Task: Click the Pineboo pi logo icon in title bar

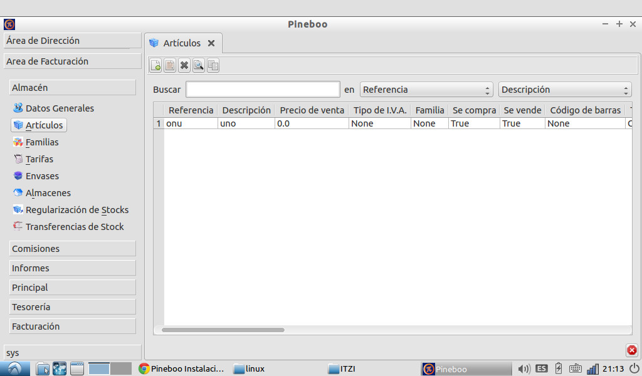Action: 9,24
